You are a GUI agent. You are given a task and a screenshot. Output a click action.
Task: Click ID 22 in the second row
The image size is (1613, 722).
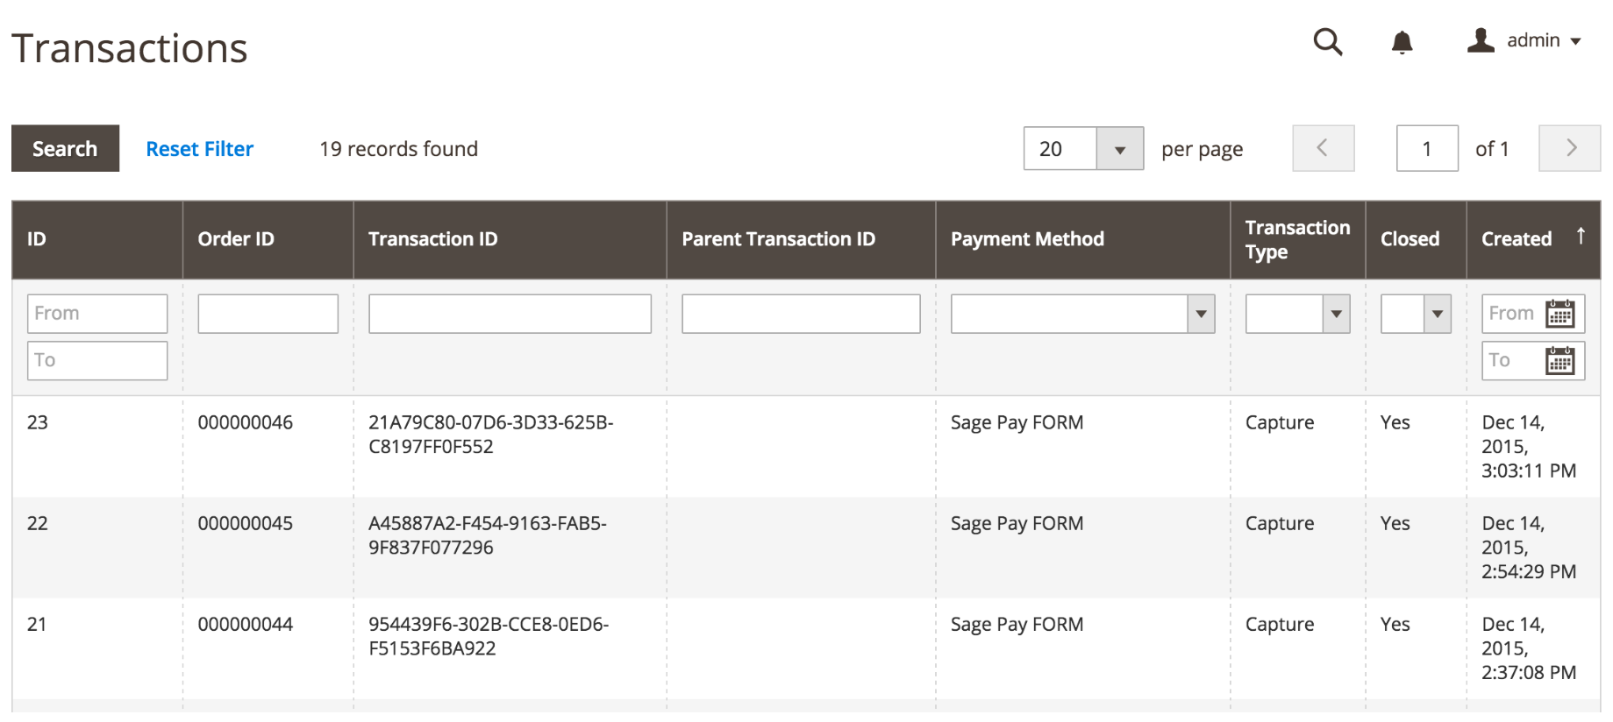[x=38, y=523]
